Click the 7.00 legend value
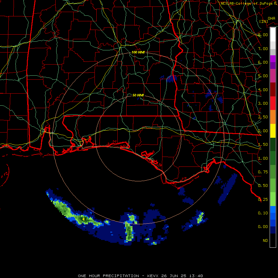This screenshot has height=278, width=278. pyautogui.click(x=263, y=48)
